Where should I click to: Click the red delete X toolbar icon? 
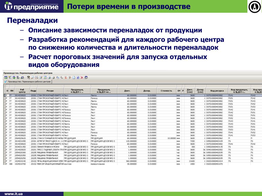pyautogui.click(x=82, y=78)
